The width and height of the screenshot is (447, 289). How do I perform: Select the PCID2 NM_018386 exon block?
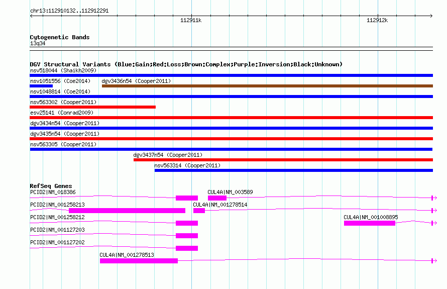pyautogui.click(x=187, y=198)
